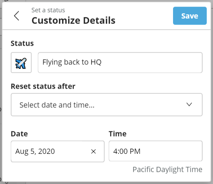Viewport: 213px width, 184px height.
Task: Open the Reset status after dropdown
Action: [106, 105]
